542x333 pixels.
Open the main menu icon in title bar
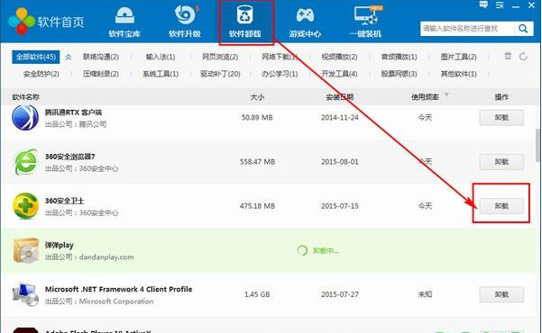click(500, 4)
